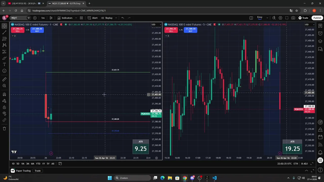Redo the last chart action

[x=129, y=18]
